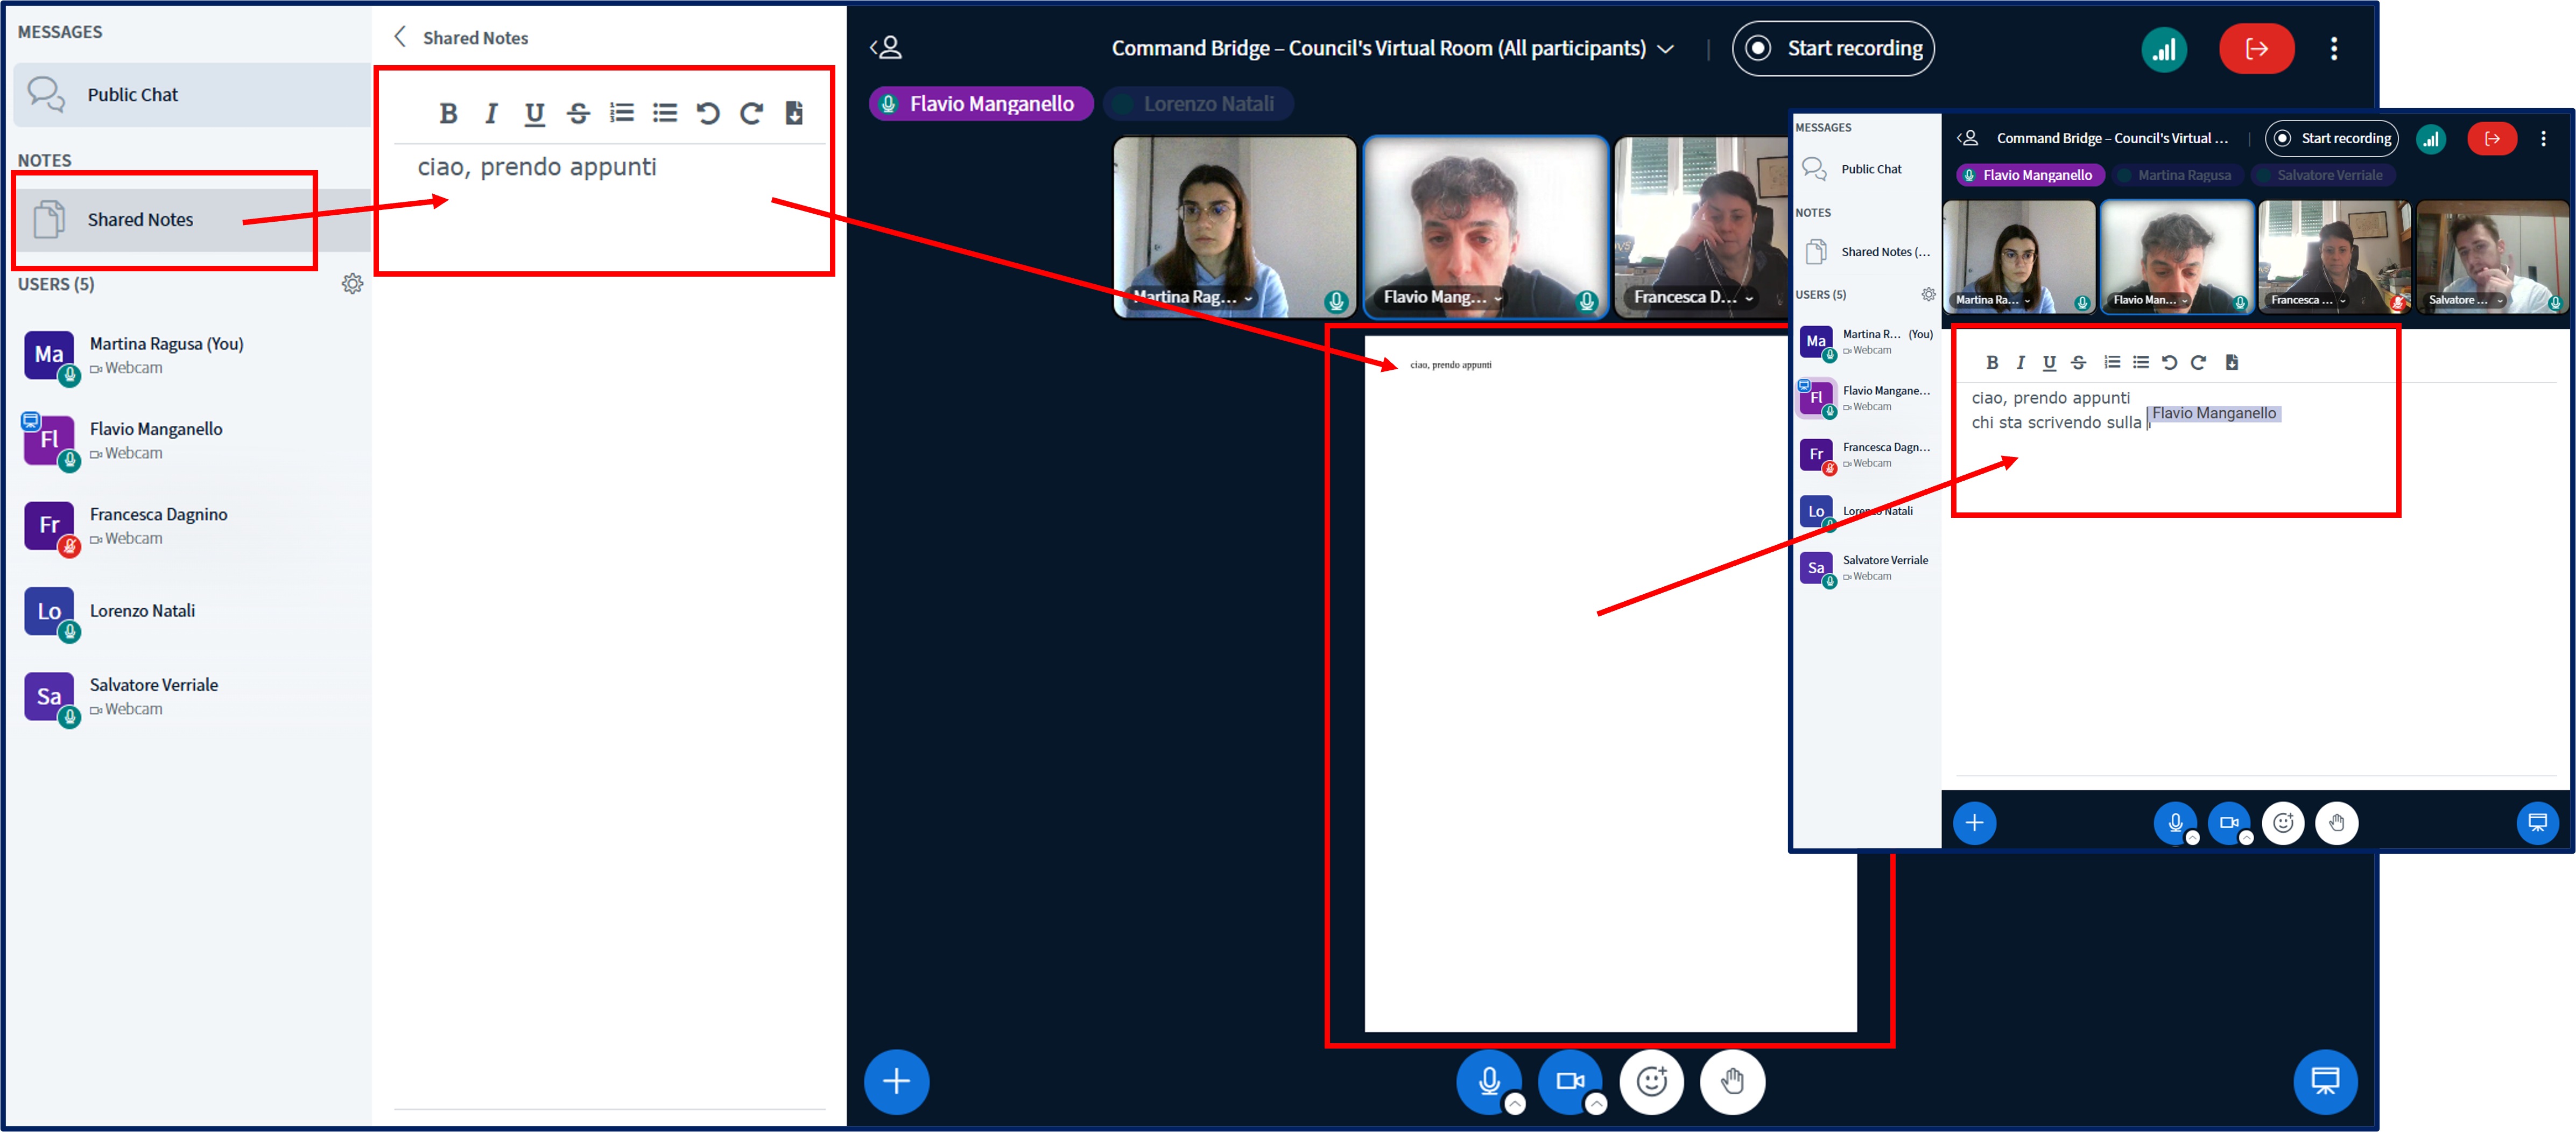Open options via large three-dots menu

2334,49
